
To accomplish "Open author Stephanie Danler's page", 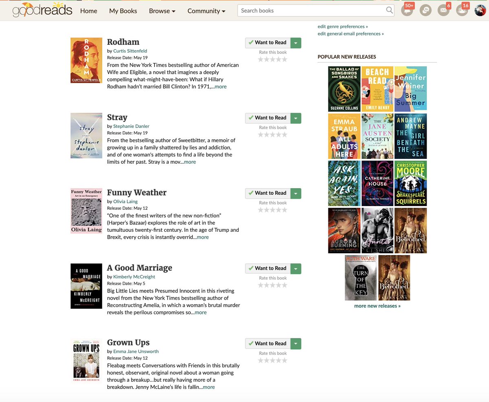I will coord(131,126).
